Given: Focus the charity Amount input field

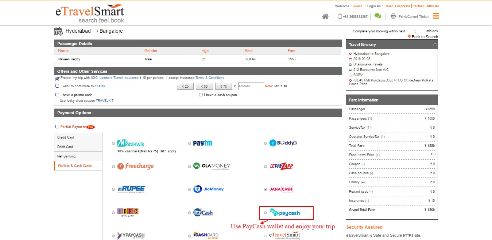Looking at the screenshot, I should (251, 86).
